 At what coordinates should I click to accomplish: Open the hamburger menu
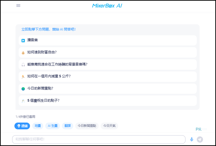click(x=18, y=5)
